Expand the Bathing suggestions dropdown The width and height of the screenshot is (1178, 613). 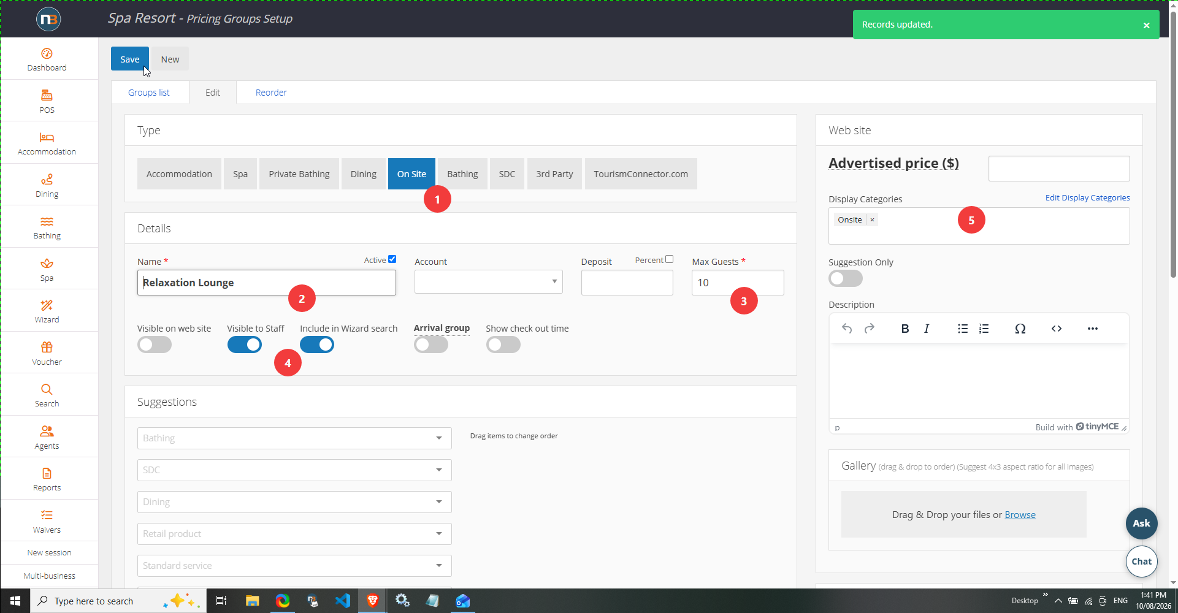point(294,438)
